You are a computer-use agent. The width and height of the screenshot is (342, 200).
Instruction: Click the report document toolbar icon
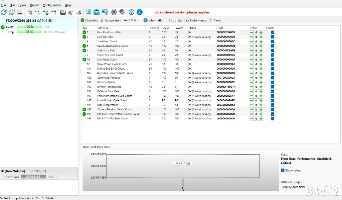(89, 12)
